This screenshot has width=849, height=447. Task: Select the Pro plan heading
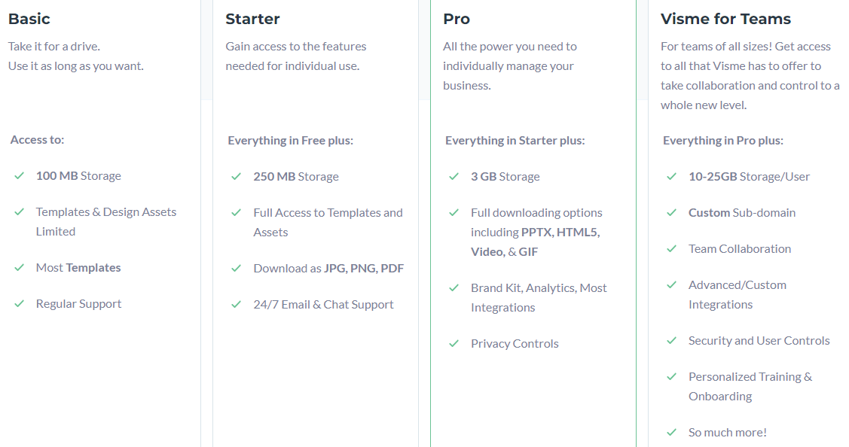tap(457, 19)
